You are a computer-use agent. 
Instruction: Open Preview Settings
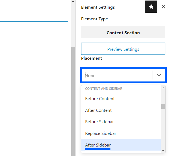123,49
